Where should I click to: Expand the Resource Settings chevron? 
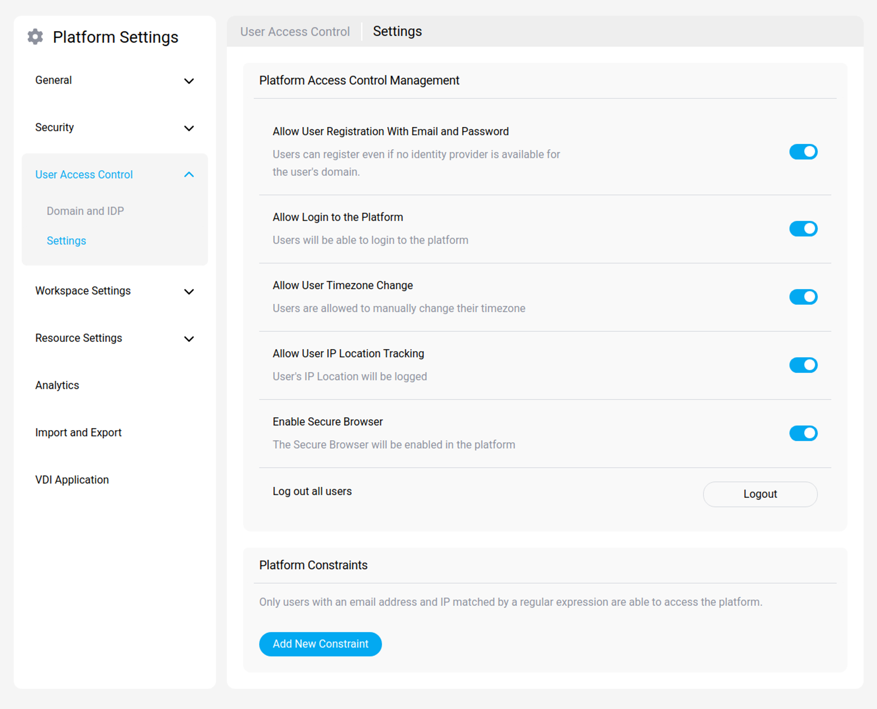188,339
